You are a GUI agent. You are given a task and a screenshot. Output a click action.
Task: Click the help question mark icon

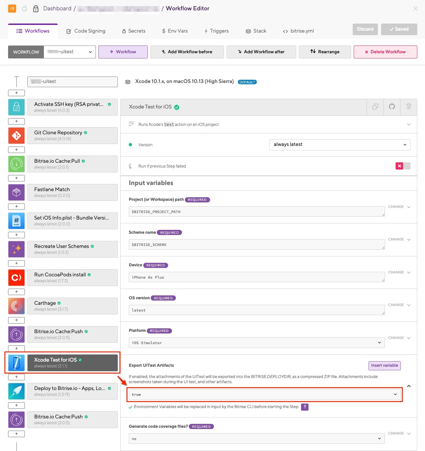(x=305, y=407)
